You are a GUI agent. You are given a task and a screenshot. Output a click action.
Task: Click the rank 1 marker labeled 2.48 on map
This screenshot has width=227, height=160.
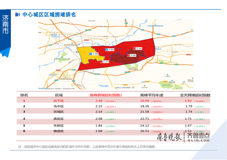131,55
